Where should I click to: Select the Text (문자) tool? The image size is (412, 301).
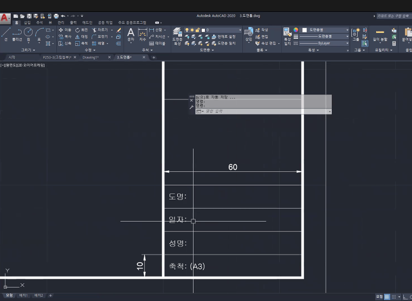tap(131, 35)
